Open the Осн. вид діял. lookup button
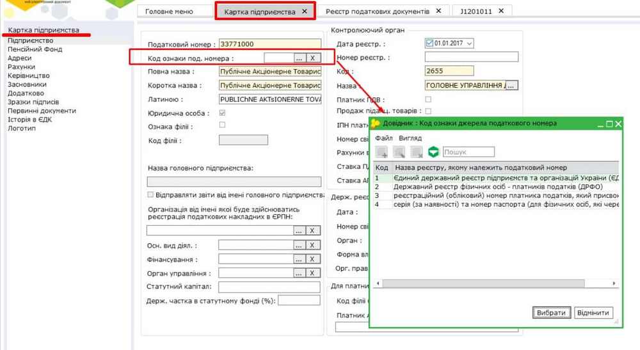 (x=298, y=245)
